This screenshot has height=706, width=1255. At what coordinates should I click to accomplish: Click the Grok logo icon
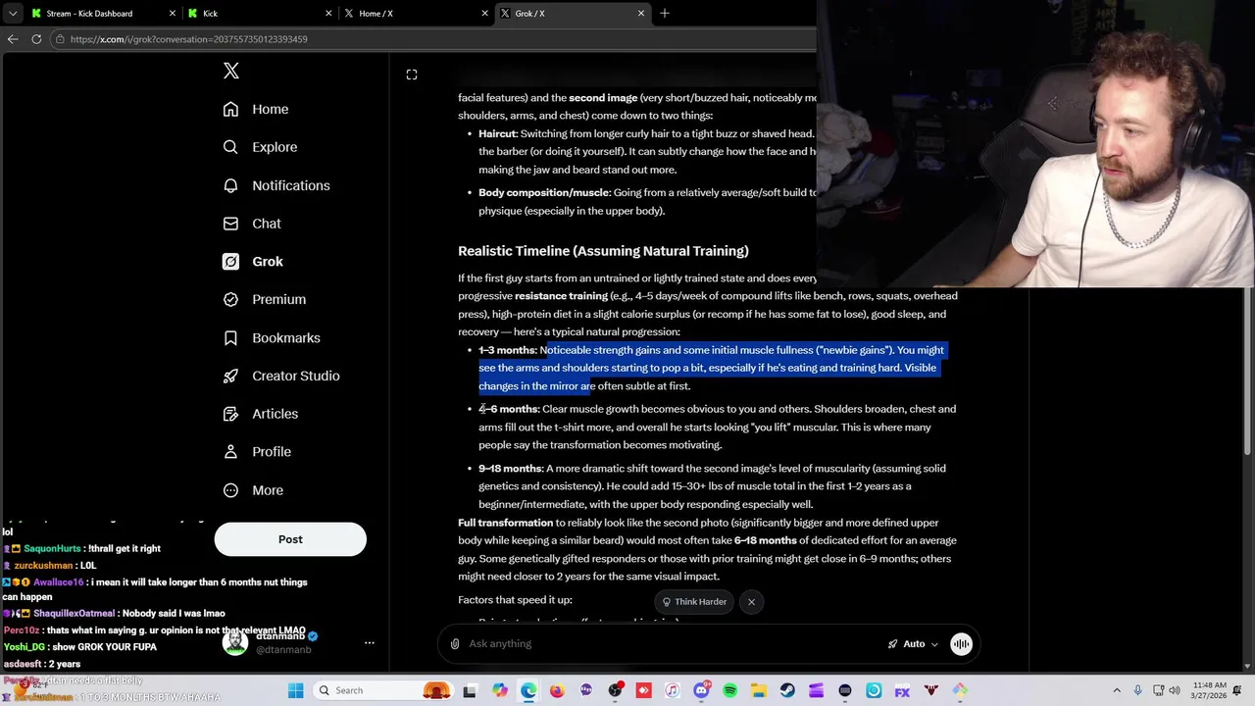230,262
